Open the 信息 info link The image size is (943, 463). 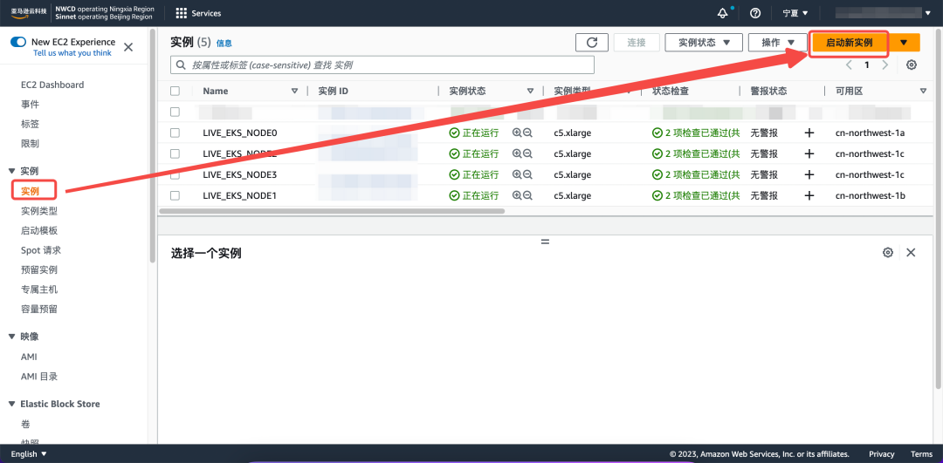[x=224, y=44]
